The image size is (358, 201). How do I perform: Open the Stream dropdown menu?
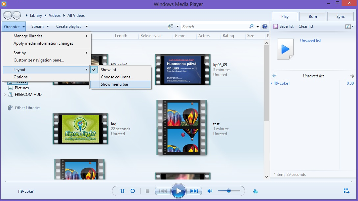click(40, 26)
